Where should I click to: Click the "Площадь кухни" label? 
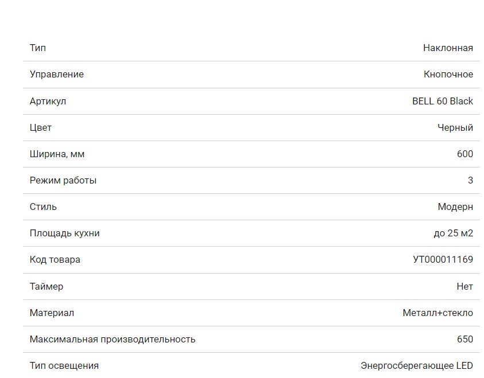click(64, 233)
